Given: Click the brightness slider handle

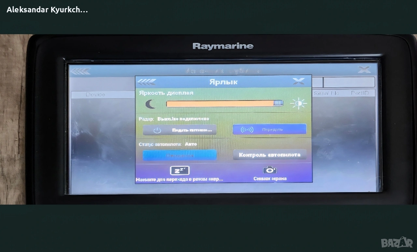Looking at the screenshot, I should 278,103.
